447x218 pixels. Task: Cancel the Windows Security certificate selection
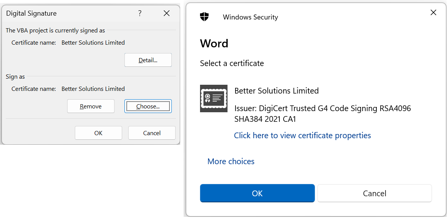(374, 193)
